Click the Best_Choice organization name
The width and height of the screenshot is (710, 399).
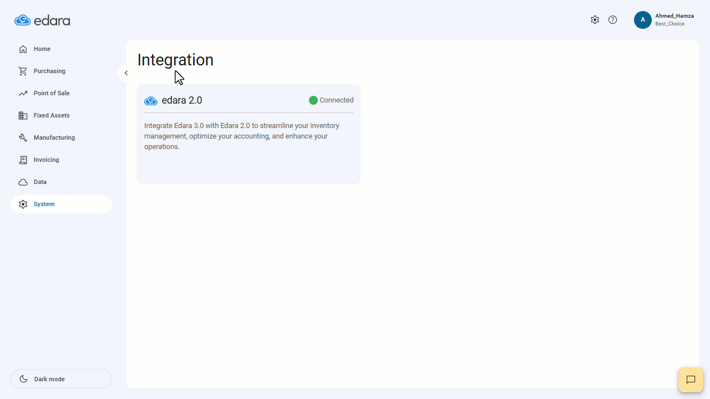point(670,24)
